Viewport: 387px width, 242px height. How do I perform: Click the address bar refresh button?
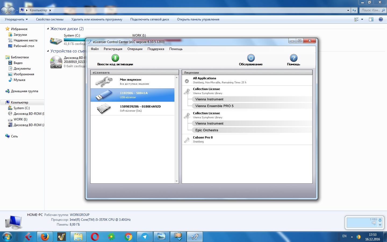354,10
